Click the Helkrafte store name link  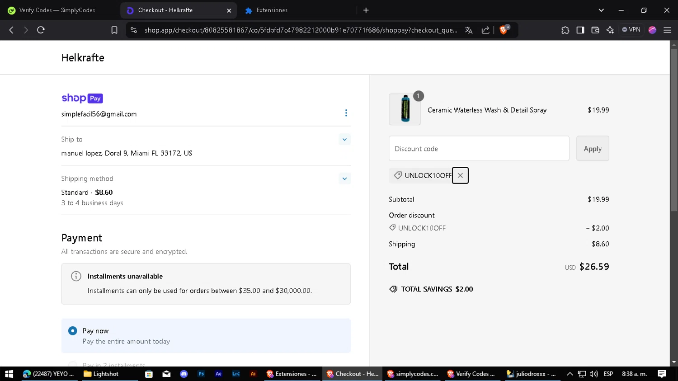(x=83, y=58)
